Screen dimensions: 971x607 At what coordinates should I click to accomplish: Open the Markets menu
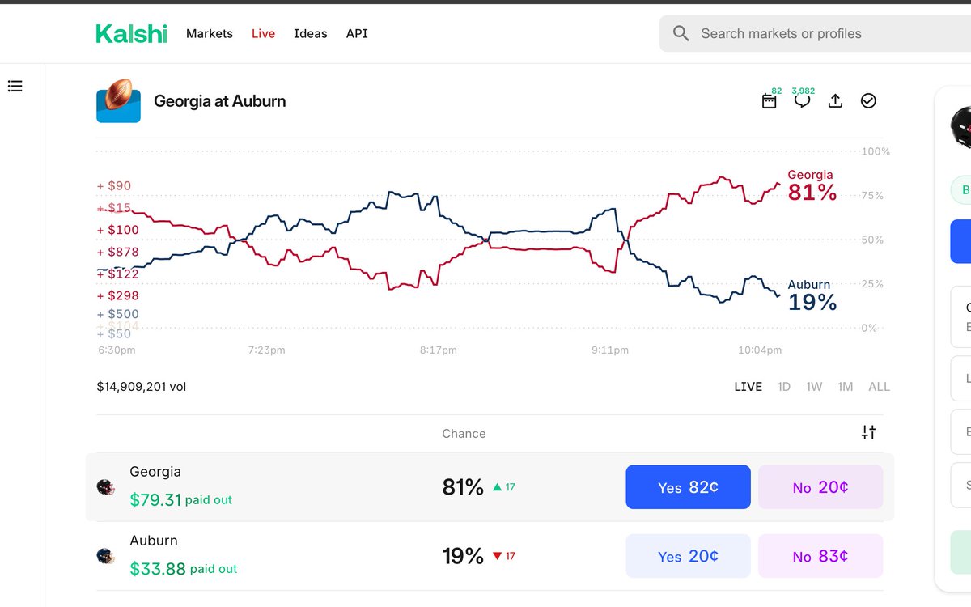coord(209,33)
